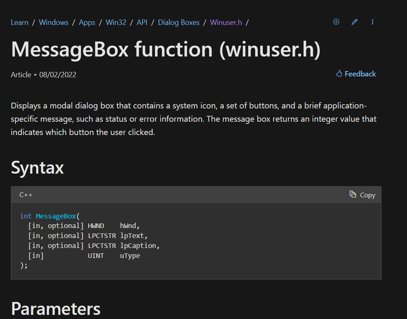Go to Dialog Boxes breadcrumb

[179, 22]
